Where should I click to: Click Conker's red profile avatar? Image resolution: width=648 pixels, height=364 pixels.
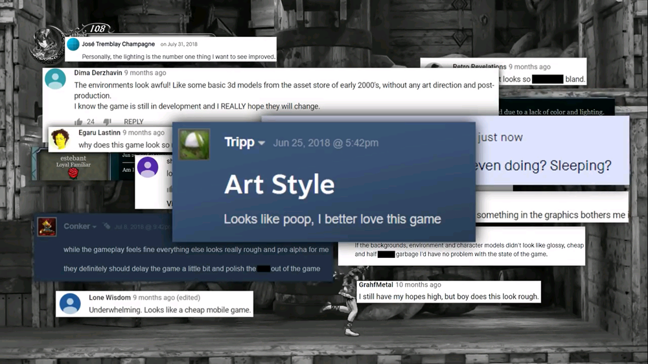pyautogui.click(x=47, y=227)
